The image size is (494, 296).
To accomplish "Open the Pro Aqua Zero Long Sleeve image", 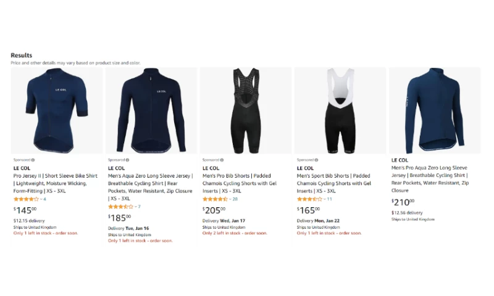I will [435, 110].
